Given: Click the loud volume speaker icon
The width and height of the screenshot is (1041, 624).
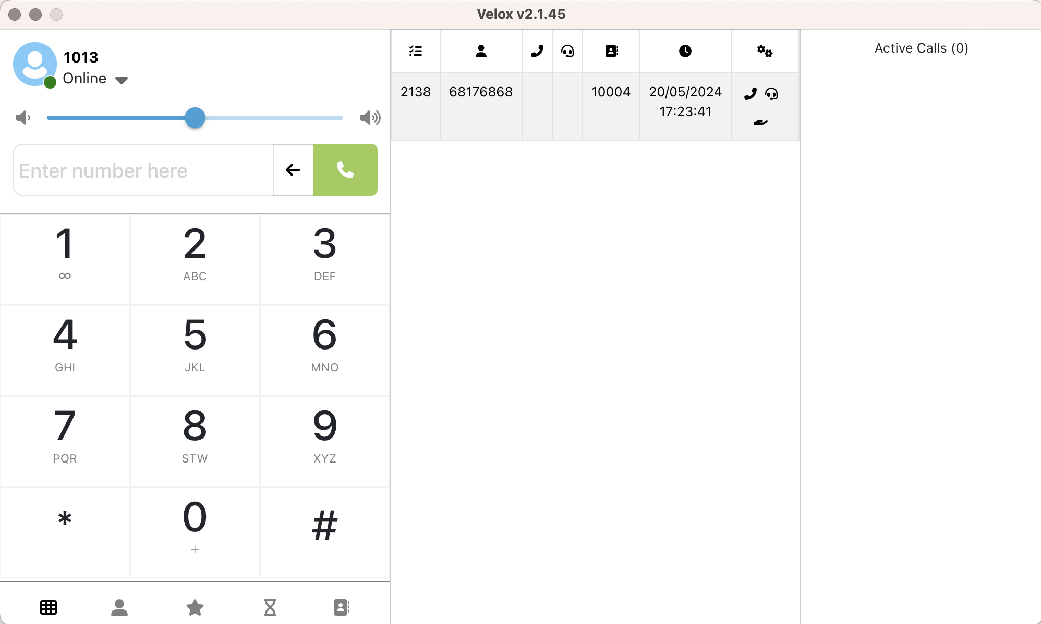Looking at the screenshot, I should [370, 118].
